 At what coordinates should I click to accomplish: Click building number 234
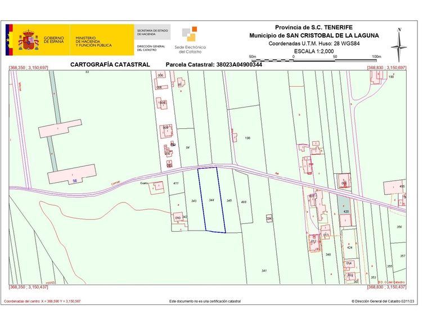tap(269, 218)
